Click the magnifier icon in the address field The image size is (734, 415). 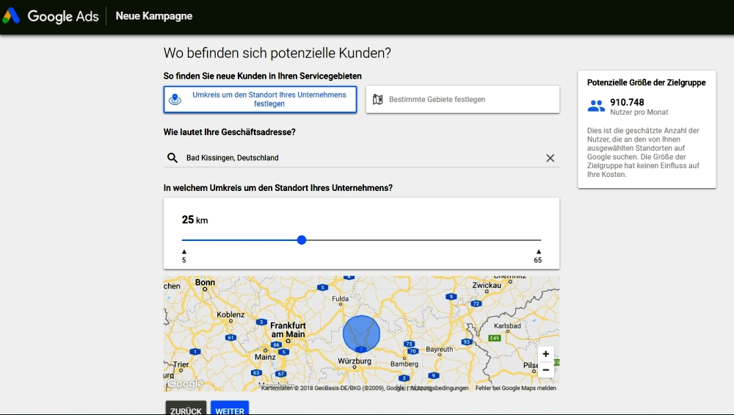click(x=172, y=158)
